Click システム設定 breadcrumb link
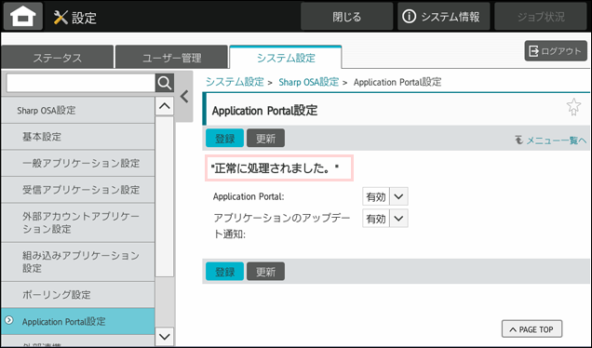The width and height of the screenshot is (592, 348). tap(235, 82)
